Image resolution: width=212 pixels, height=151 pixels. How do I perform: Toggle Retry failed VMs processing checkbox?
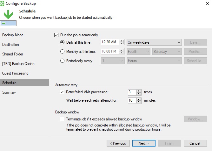coord(62,92)
